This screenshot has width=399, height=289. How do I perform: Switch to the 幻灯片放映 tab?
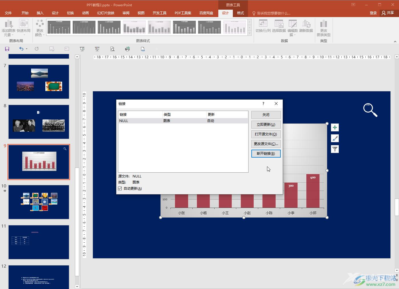coord(105,13)
